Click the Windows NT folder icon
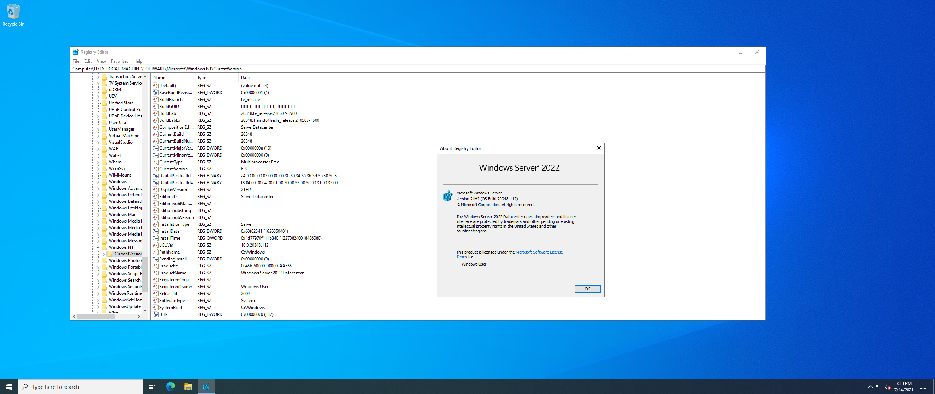 104,247
